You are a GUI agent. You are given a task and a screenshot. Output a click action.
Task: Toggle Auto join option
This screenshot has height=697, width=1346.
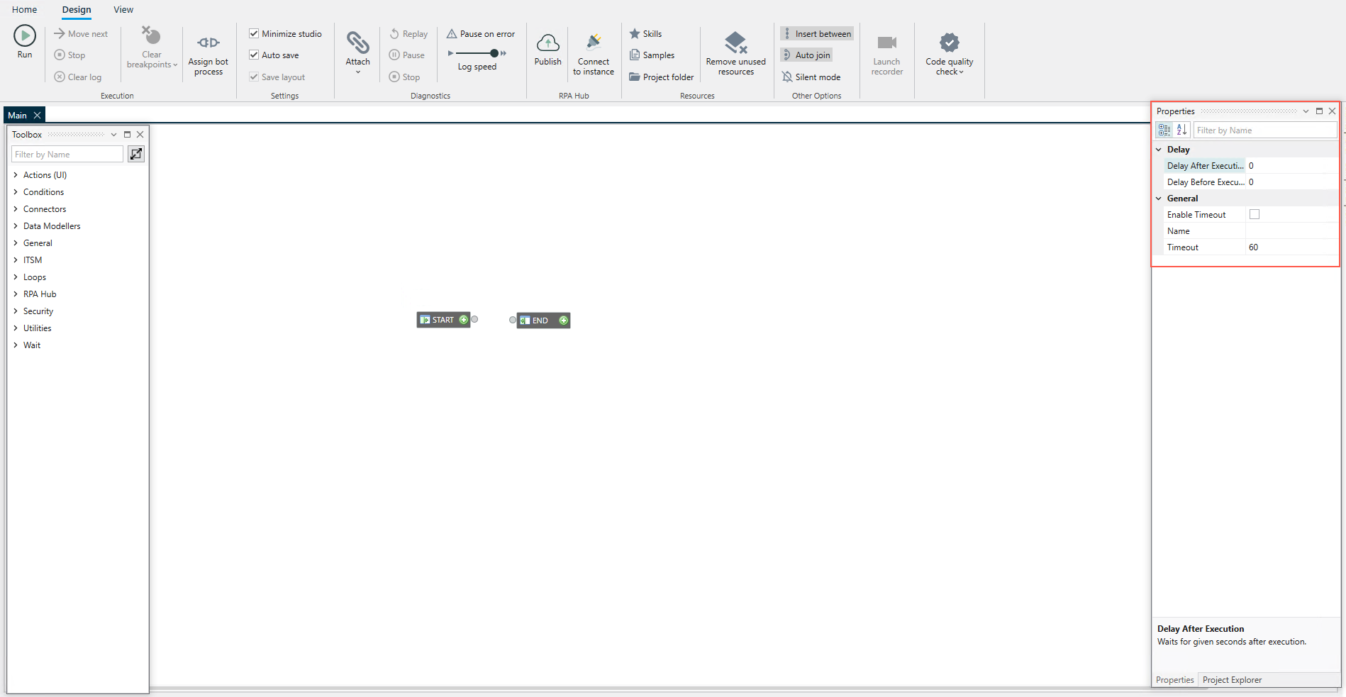pos(806,55)
